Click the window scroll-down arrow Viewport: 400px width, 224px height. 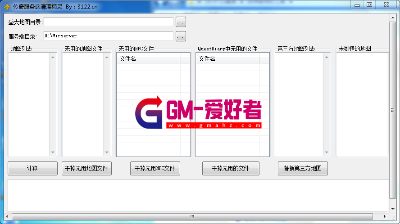pos(393,209)
